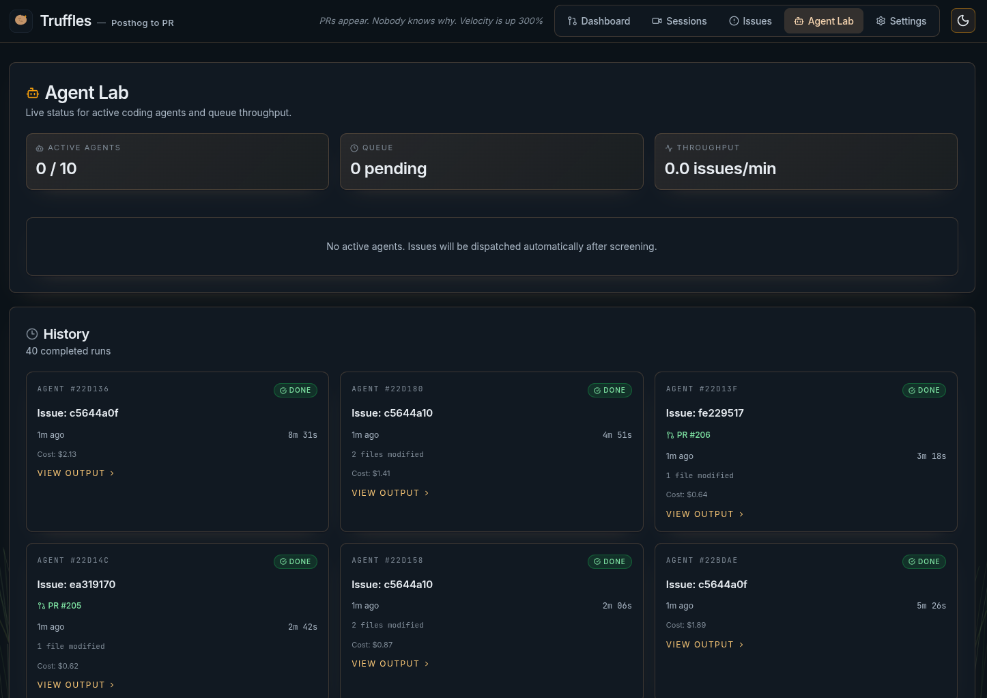The width and height of the screenshot is (987, 698).
Task: Click the Active Agents card icon
Action: [40, 148]
